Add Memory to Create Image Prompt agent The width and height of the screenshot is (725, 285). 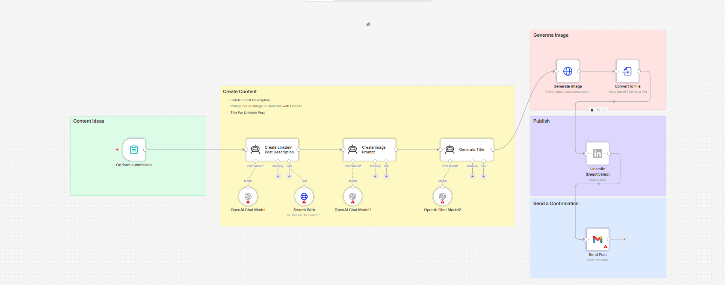(375, 176)
